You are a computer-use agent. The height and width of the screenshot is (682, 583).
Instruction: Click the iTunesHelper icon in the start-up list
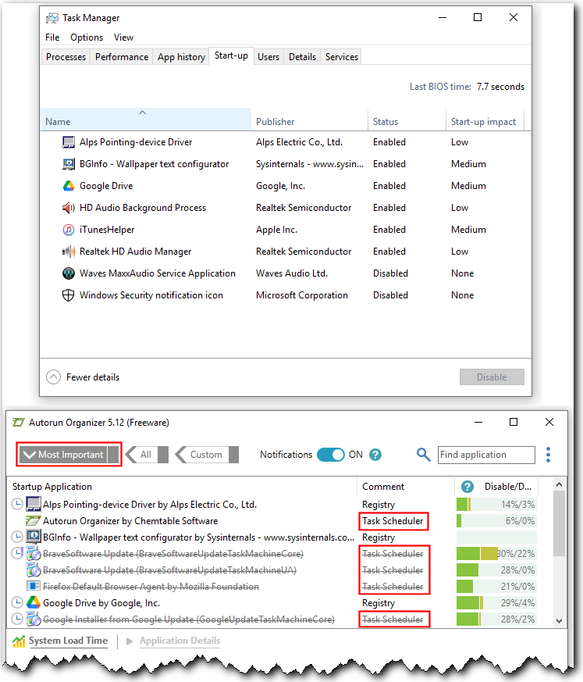coord(69,230)
